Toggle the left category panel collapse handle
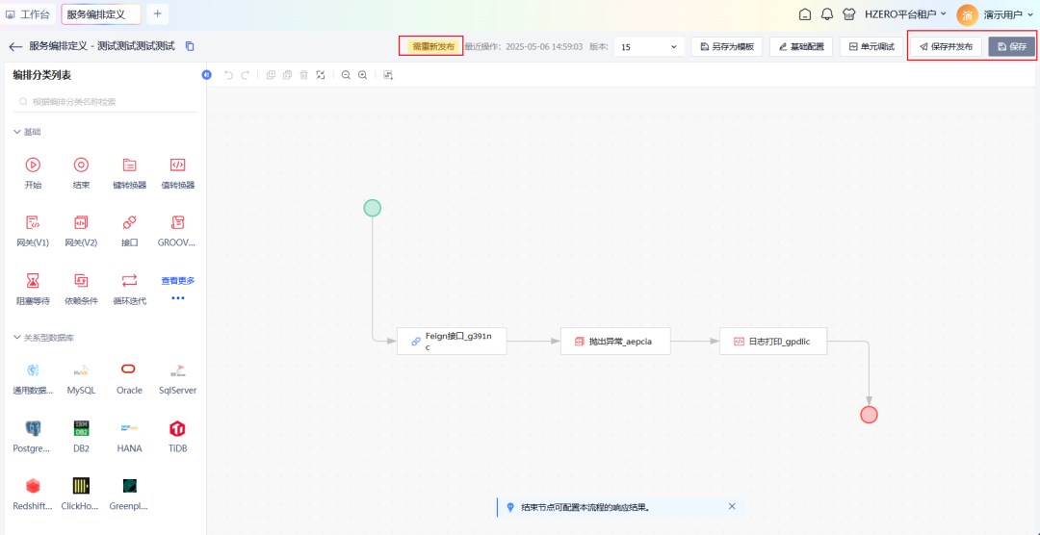This screenshot has width=1040, height=535. point(206,75)
